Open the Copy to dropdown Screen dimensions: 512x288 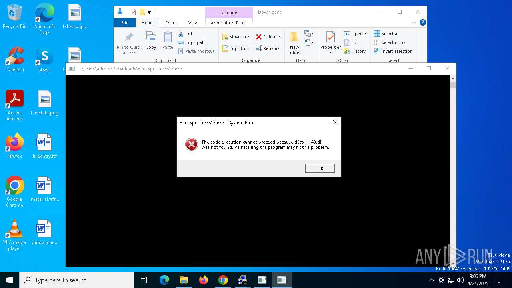click(x=236, y=48)
